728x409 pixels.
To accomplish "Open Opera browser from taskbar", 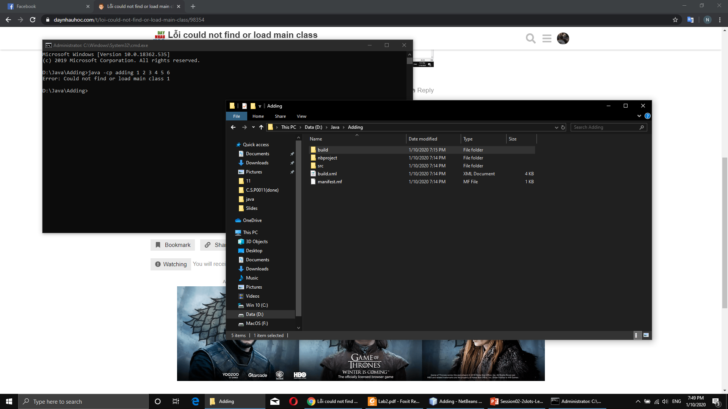I will pos(293,401).
